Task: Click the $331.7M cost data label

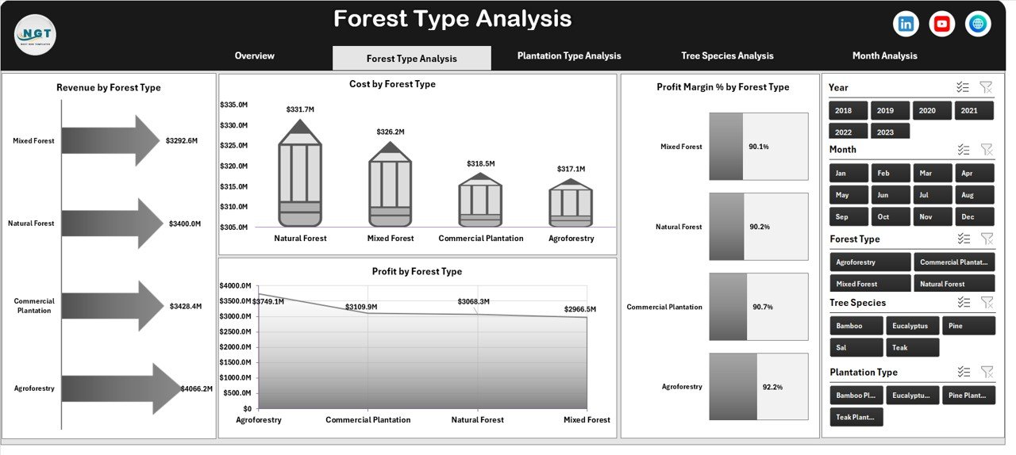Action: (x=300, y=109)
